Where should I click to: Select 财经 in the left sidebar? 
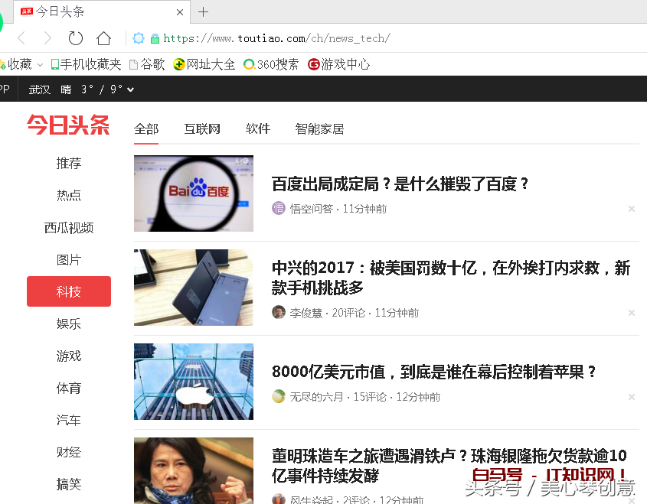tap(69, 452)
